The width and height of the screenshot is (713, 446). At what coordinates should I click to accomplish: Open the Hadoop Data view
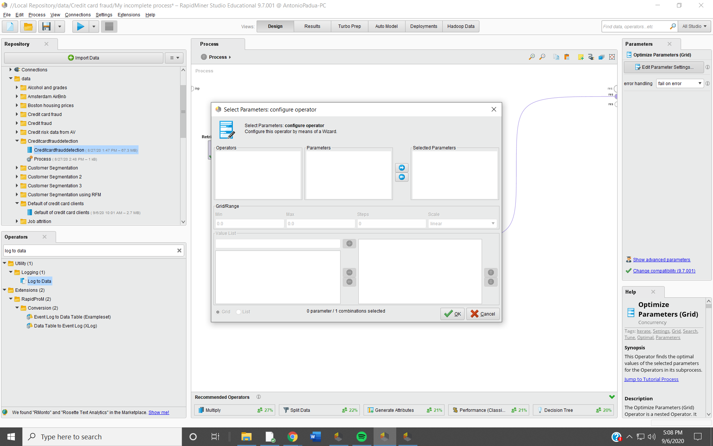coord(461,26)
